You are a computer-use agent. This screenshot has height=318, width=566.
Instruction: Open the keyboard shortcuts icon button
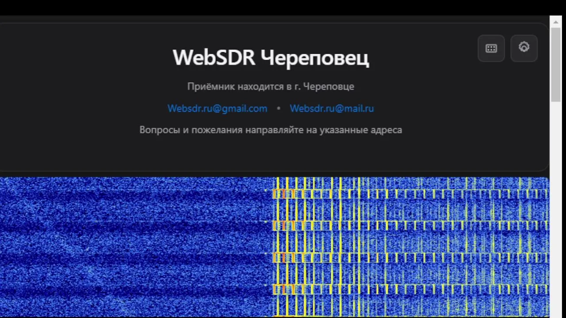pyautogui.click(x=491, y=49)
